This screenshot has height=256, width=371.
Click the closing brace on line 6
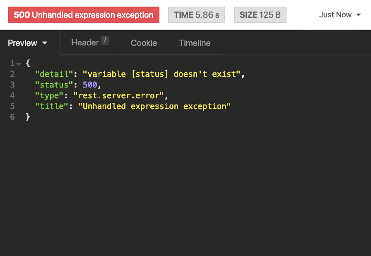(28, 117)
